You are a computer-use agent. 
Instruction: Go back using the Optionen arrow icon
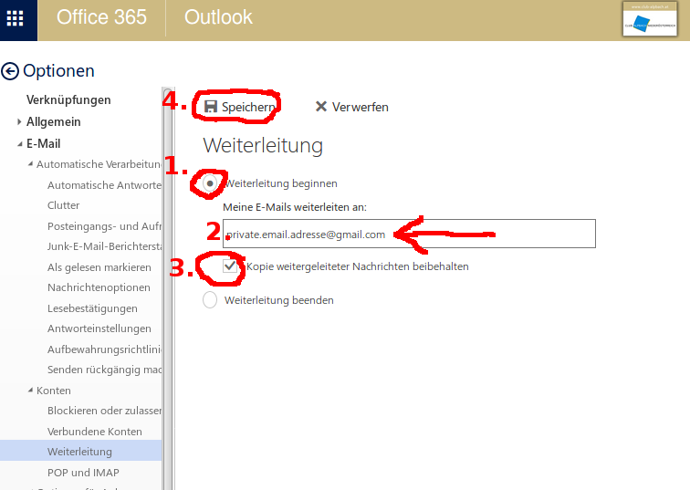[x=10, y=71]
